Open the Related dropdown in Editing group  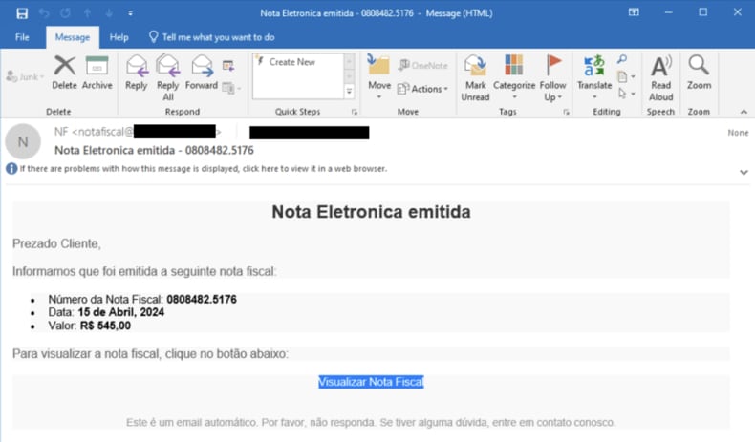[626, 77]
